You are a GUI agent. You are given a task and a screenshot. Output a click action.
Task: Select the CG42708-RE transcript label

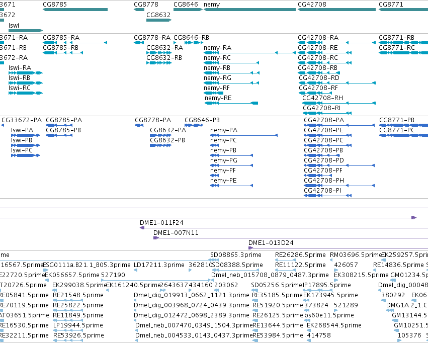[x=318, y=47]
